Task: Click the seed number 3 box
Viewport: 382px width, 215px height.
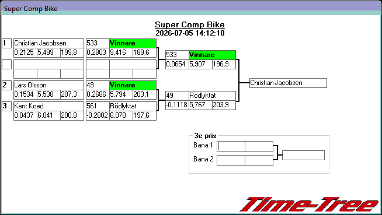Action: click(6, 106)
